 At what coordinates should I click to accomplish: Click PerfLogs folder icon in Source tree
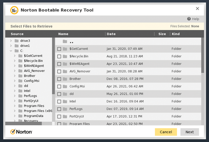tap(20, 96)
